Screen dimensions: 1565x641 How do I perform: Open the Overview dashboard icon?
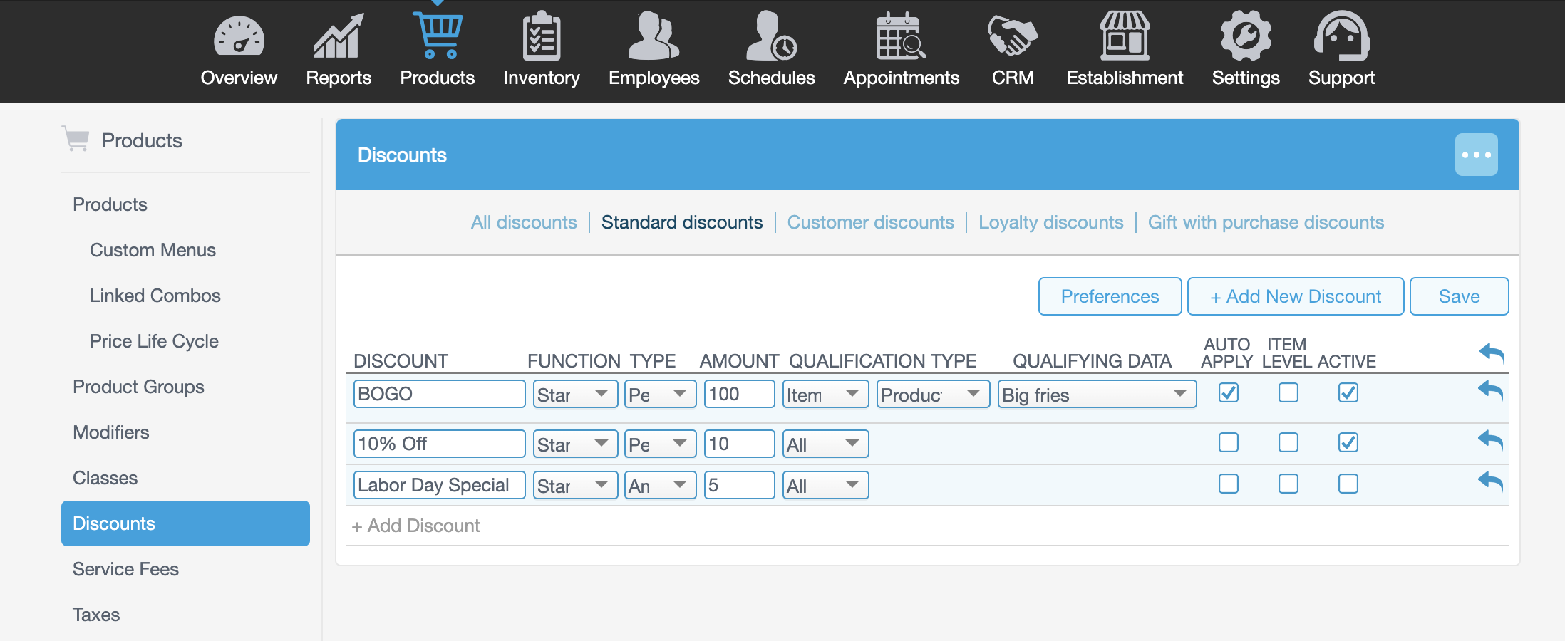(x=239, y=36)
